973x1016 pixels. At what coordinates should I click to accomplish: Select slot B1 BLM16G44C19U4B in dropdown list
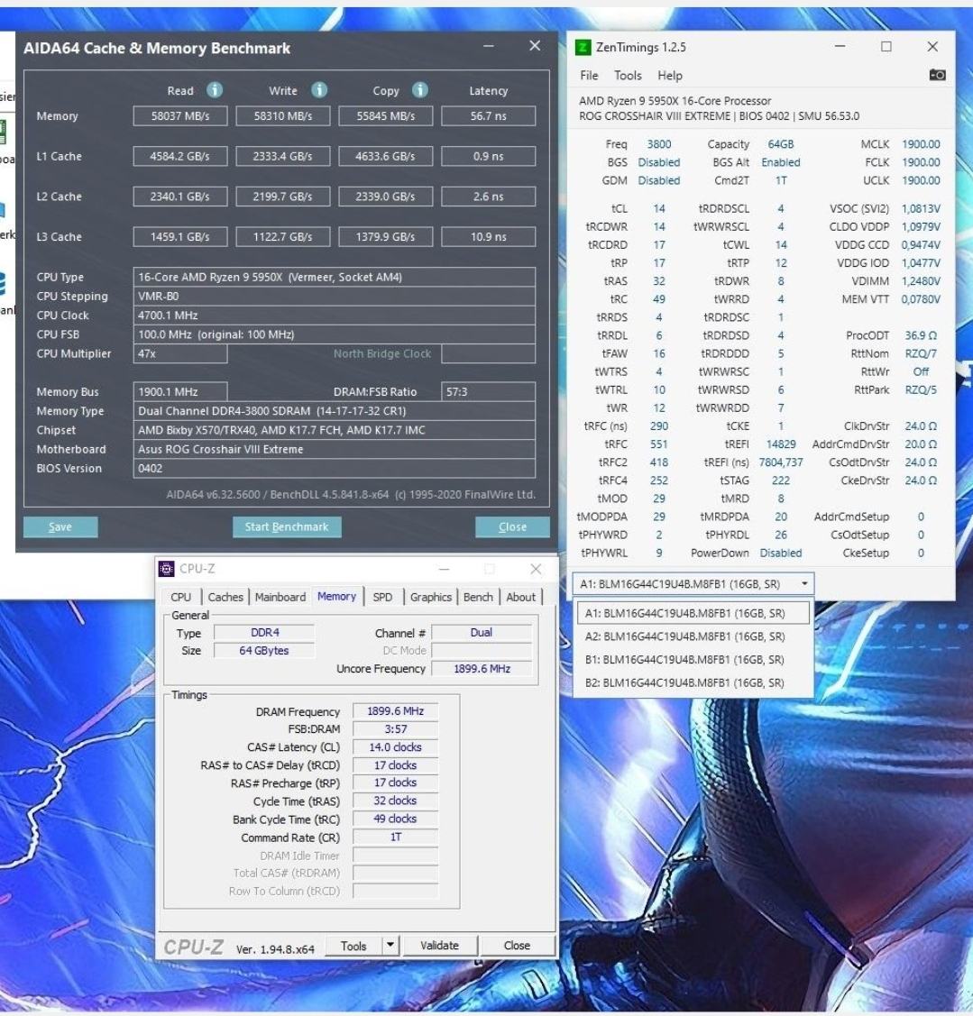pyautogui.click(x=693, y=660)
